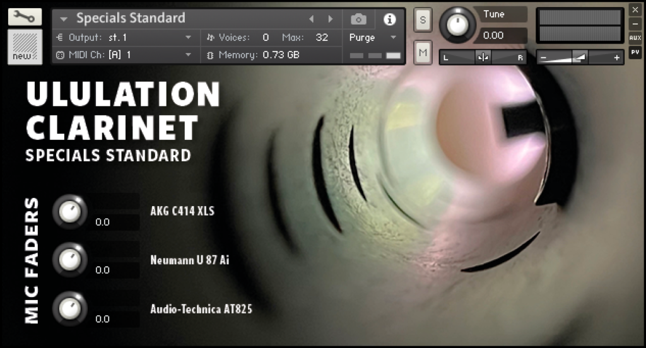This screenshot has height=348, width=646.
Task: Mute the instrument with the M button
Action: point(423,52)
